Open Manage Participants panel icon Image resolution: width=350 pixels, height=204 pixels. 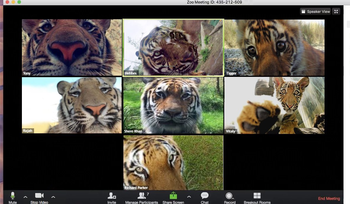pos(141,195)
